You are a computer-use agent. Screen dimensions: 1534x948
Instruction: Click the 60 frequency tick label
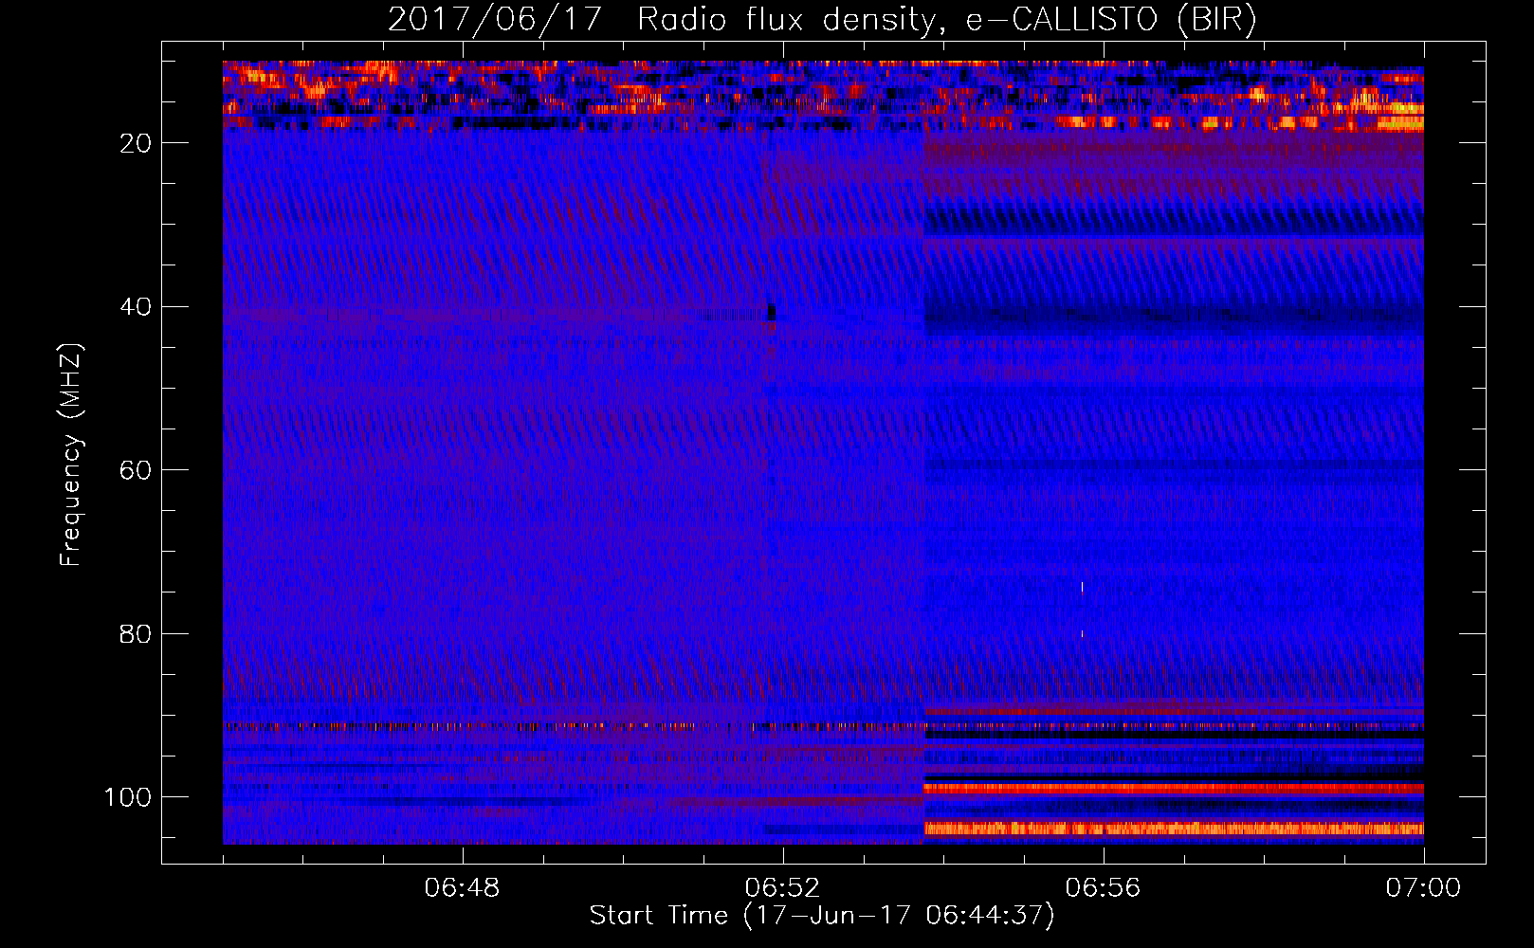click(x=136, y=471)
